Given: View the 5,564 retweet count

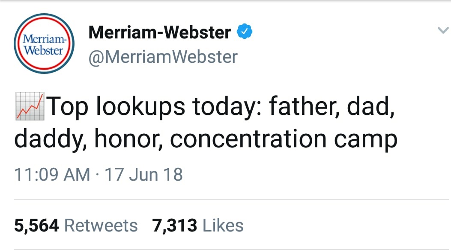Looking at the screenshot, I should coord(36,226).
